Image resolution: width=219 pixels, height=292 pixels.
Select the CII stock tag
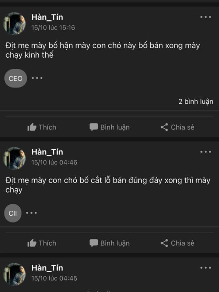[13, 213]
